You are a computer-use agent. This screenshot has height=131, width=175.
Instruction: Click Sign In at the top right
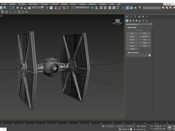tap(168, 4)
